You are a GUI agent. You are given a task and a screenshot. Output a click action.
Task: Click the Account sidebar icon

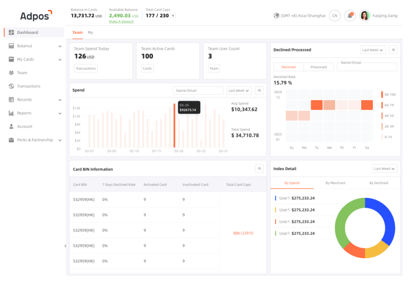[x=11, y=127]
